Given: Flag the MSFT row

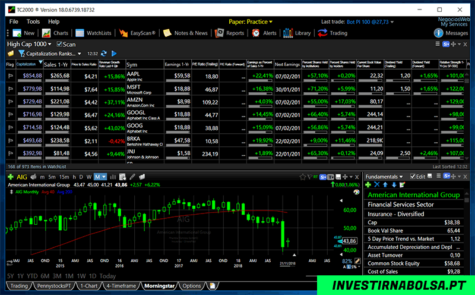Looking at the screenshot, I should pos(11,89).
